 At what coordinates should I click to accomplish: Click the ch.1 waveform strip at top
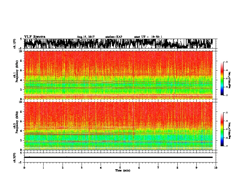pos(118,44)
